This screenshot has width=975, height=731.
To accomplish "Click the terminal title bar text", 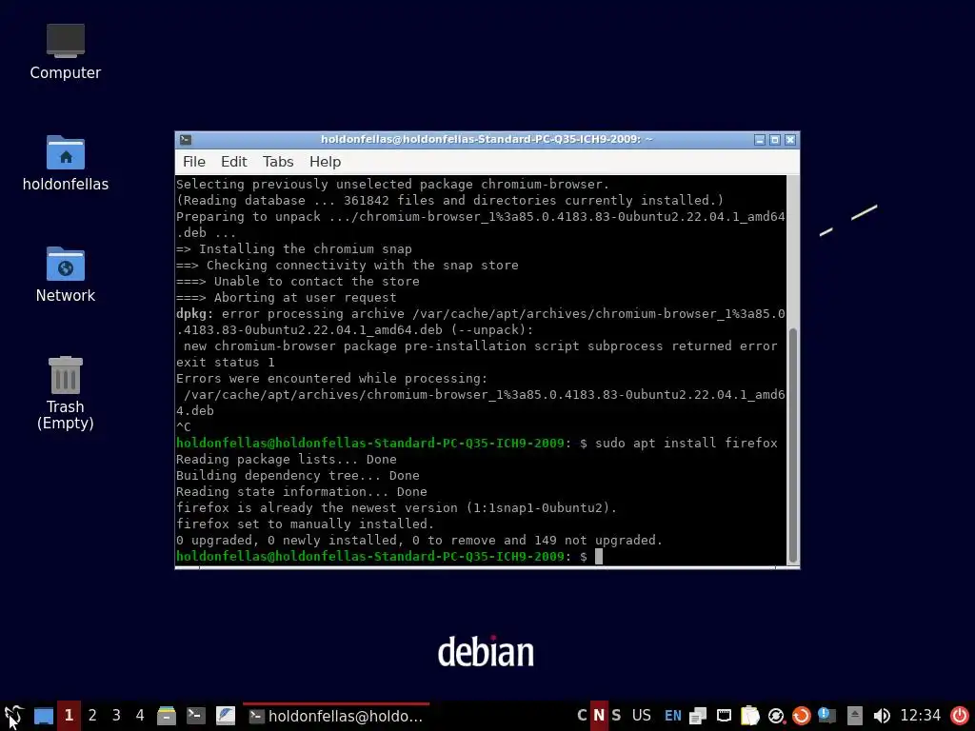I will (487, 139).
